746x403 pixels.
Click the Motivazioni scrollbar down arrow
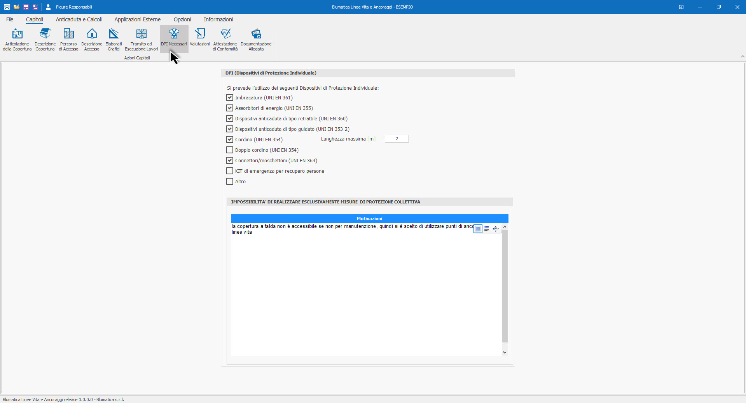pyautogui.click(x=505, y=353)
